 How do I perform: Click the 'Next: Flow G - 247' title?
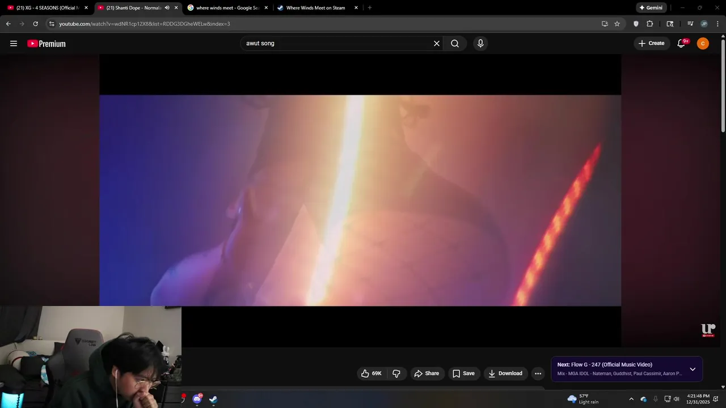pos(605,365)
